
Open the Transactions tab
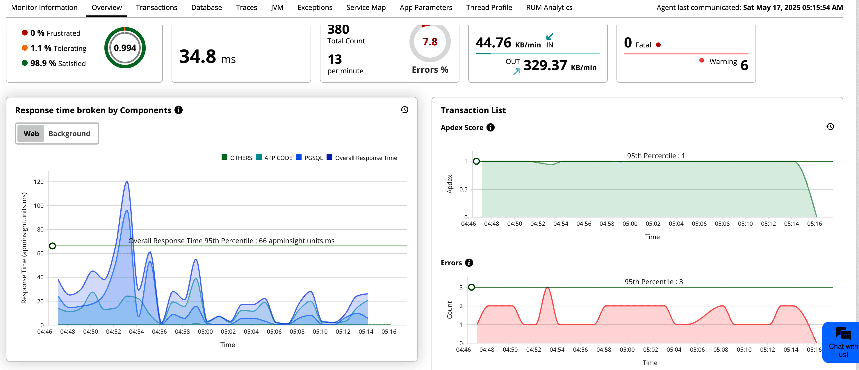click(156, 7)
